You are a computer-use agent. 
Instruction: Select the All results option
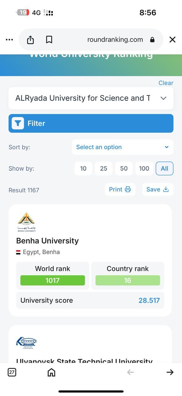(x=164, y=168)
